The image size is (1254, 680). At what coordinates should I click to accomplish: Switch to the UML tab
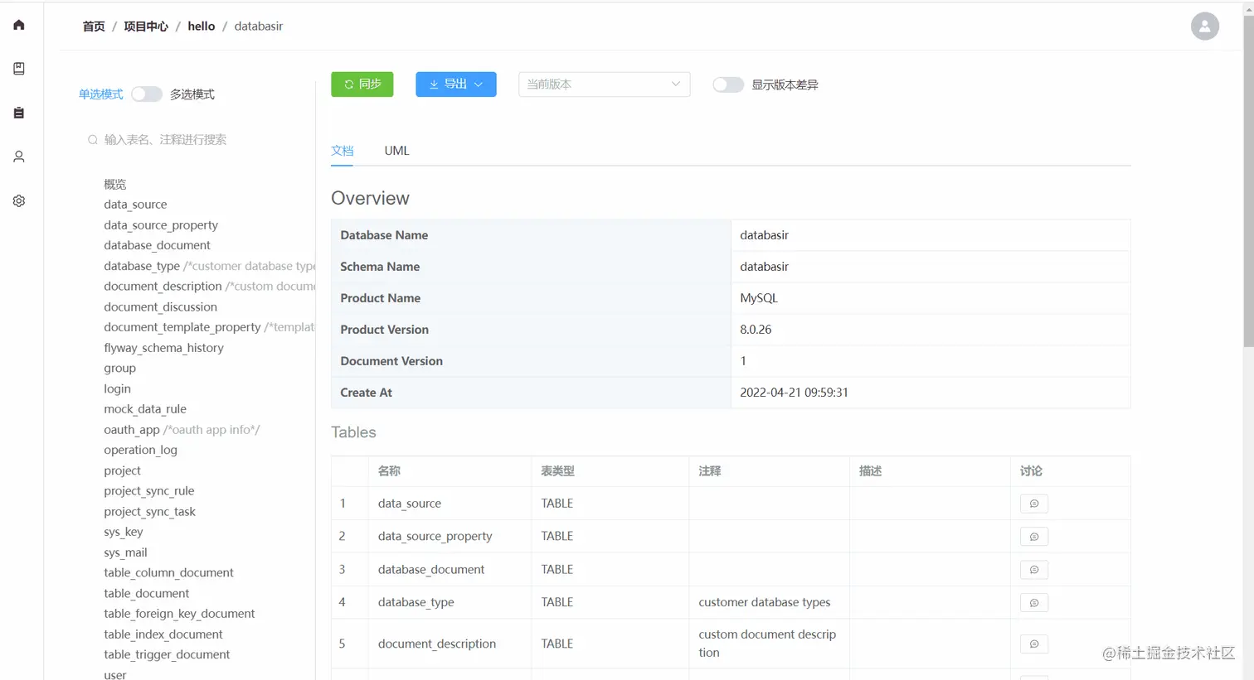pyautogui.click(x=396, y=151)
